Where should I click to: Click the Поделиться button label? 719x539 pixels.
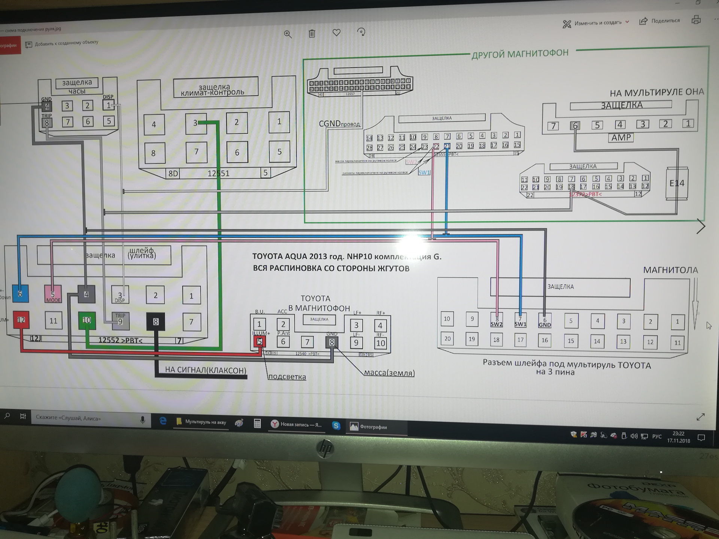click(x=665, y=21)
